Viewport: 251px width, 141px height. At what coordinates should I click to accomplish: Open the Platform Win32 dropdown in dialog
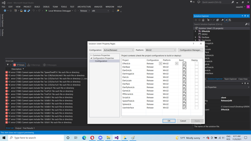[x=161, y=50]
